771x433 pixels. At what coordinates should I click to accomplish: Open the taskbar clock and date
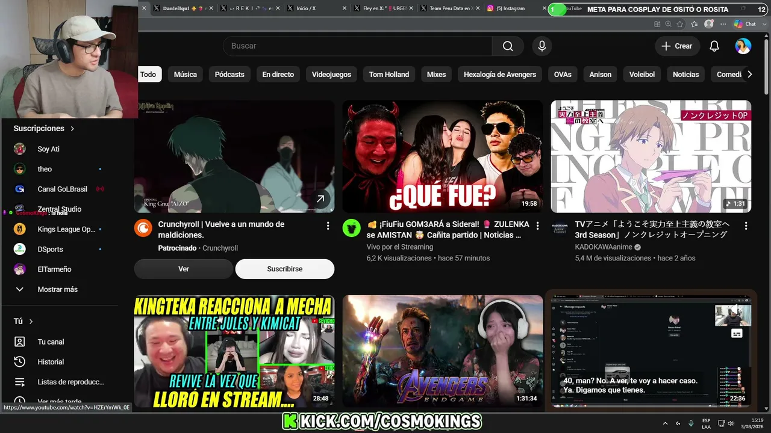(753, 423)
